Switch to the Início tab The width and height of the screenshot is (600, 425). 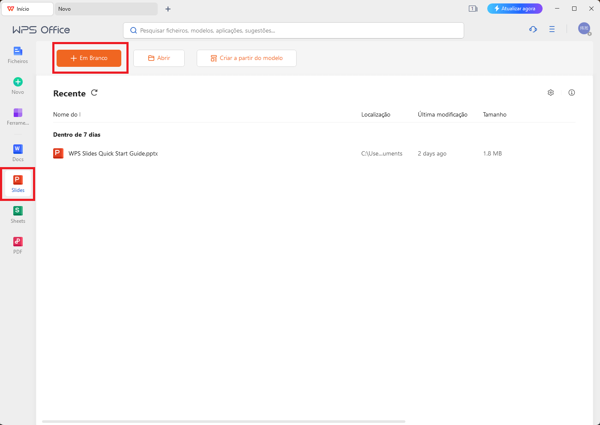27,9
